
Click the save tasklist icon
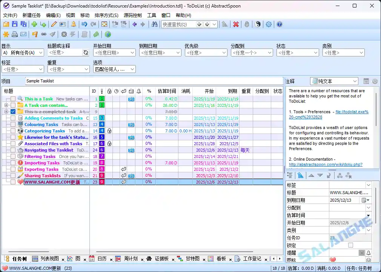(14, 24)
